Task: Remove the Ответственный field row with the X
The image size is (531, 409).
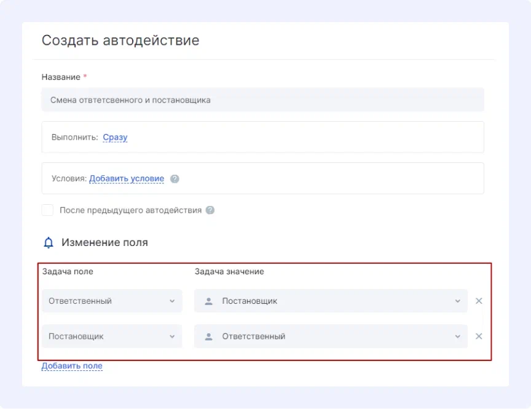Action: (x=479, y=301)
